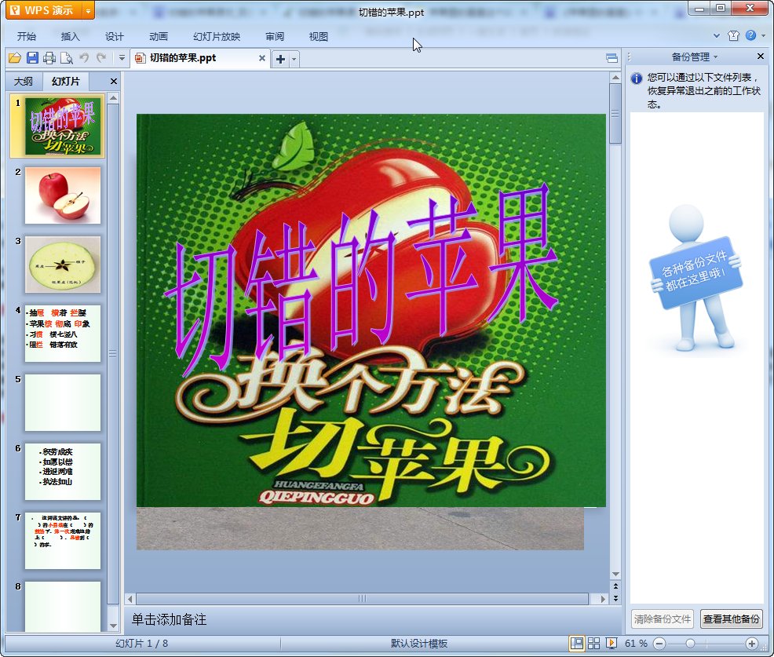The width and height of the screenshot is (774, 657).
Task: Click the 查看其他备份 button
Action: [x=731, y=619]
